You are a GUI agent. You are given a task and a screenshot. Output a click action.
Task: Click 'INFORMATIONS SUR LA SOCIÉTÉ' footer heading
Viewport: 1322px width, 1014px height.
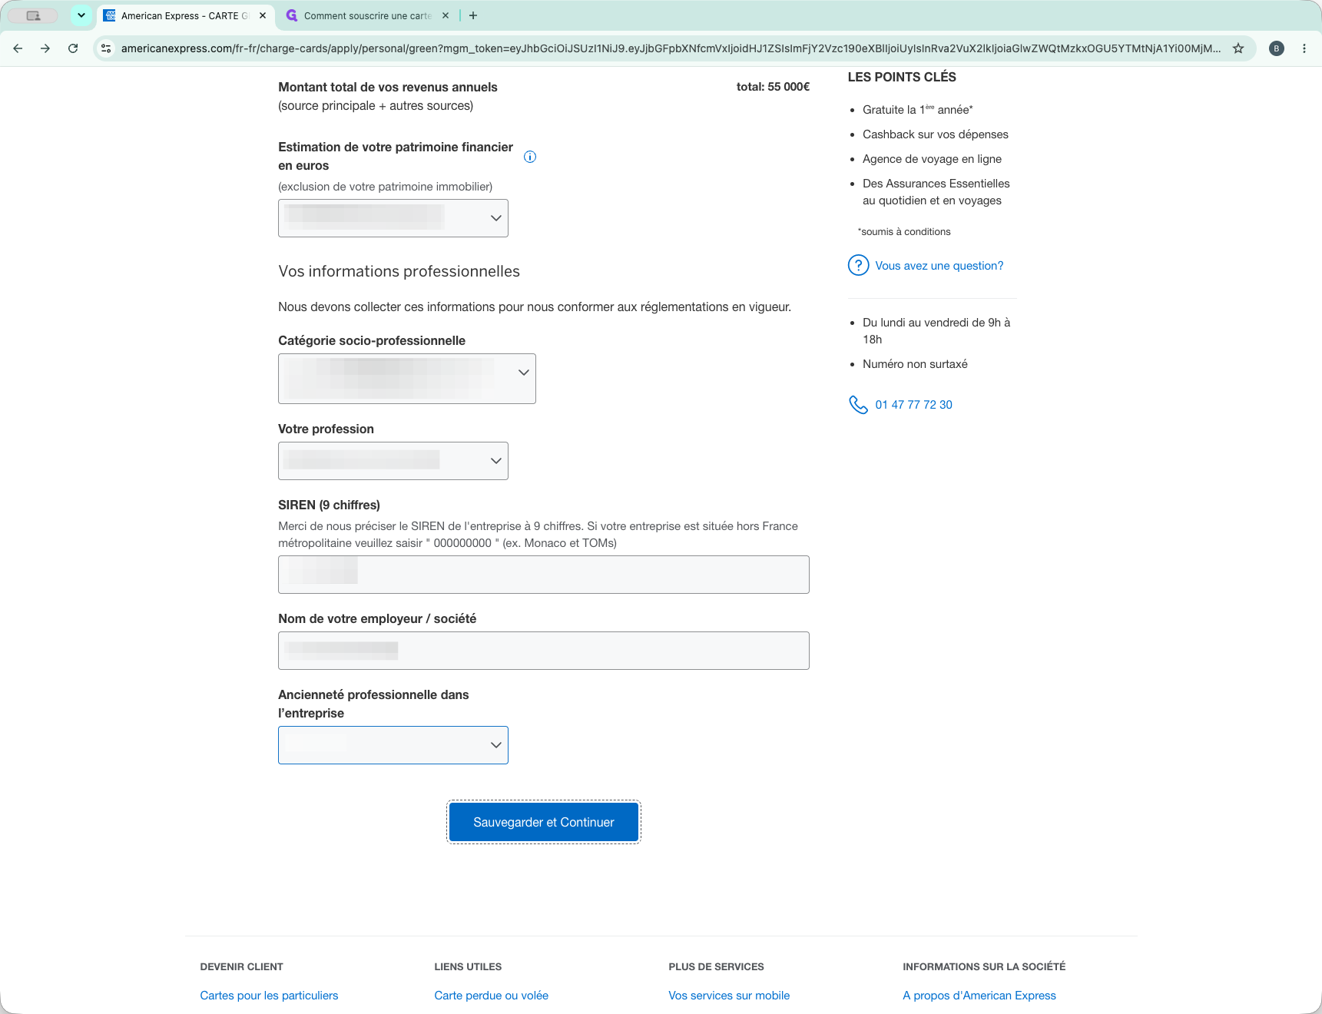tap(984, 967)
